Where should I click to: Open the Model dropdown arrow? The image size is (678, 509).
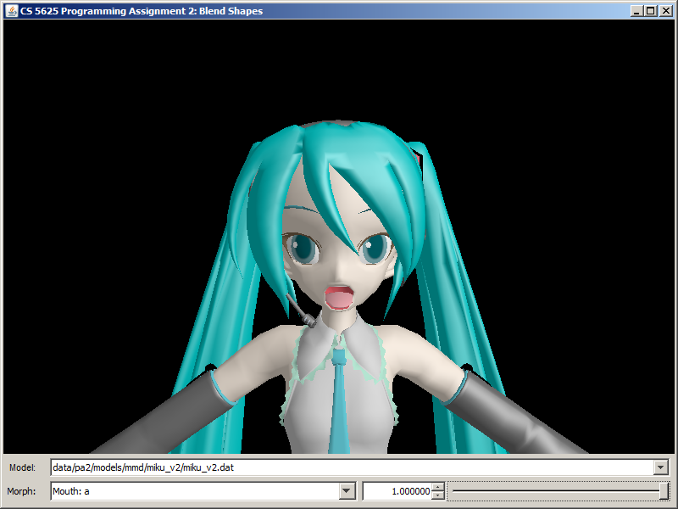click(x=660, y=467)
